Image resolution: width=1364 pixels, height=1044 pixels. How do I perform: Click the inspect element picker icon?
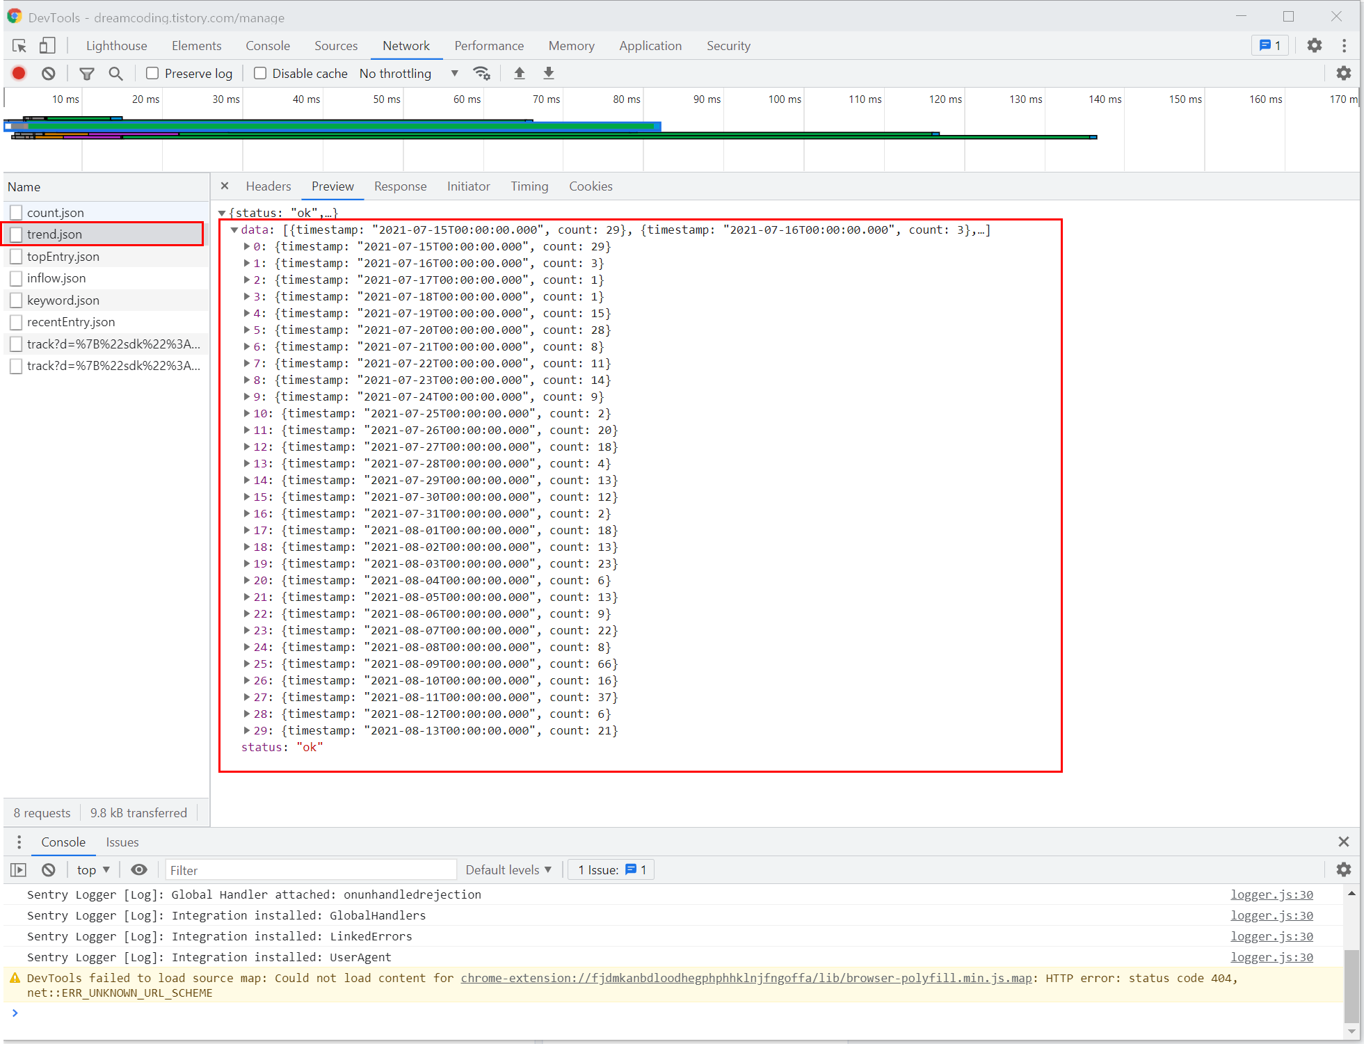point(19,46)
